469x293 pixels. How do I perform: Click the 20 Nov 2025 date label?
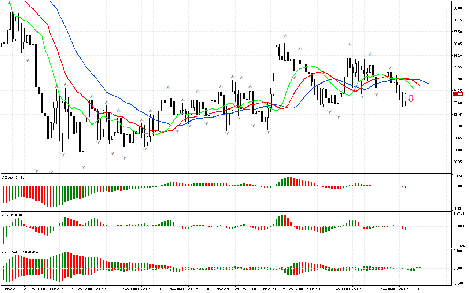pos(10,289)
